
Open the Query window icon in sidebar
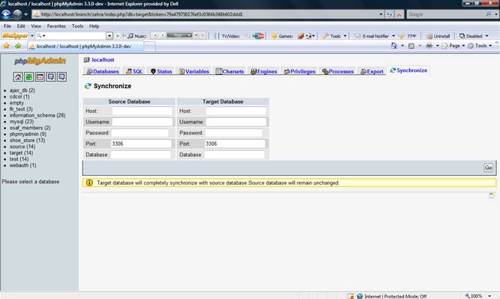40,77
